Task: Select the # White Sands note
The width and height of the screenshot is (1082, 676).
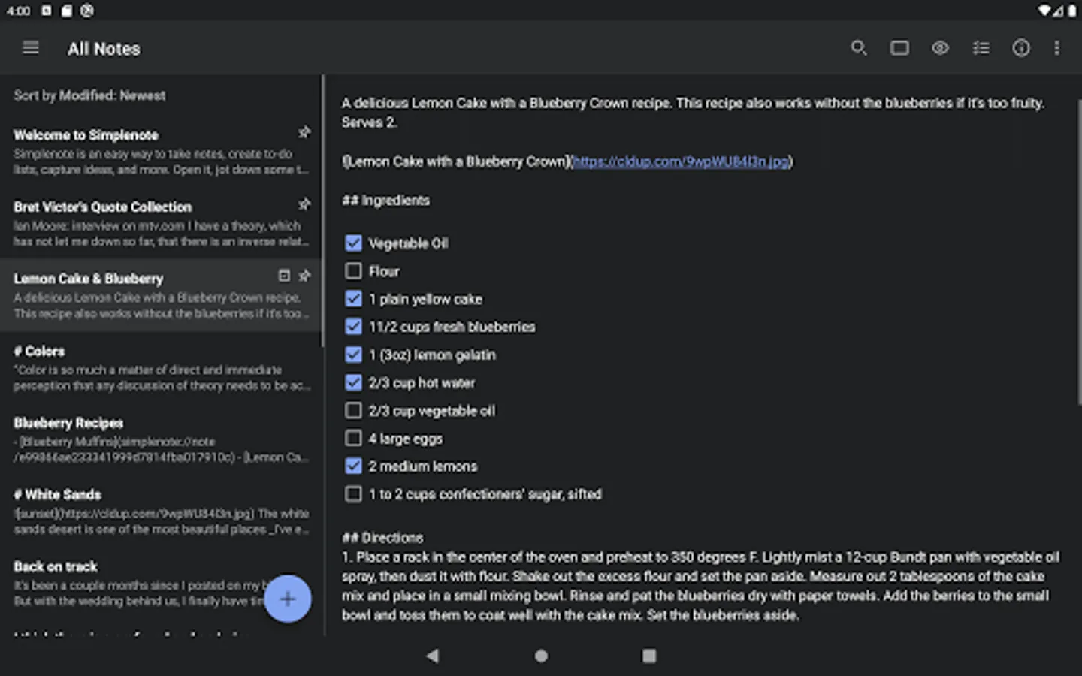Action: [x=161, y=512]
